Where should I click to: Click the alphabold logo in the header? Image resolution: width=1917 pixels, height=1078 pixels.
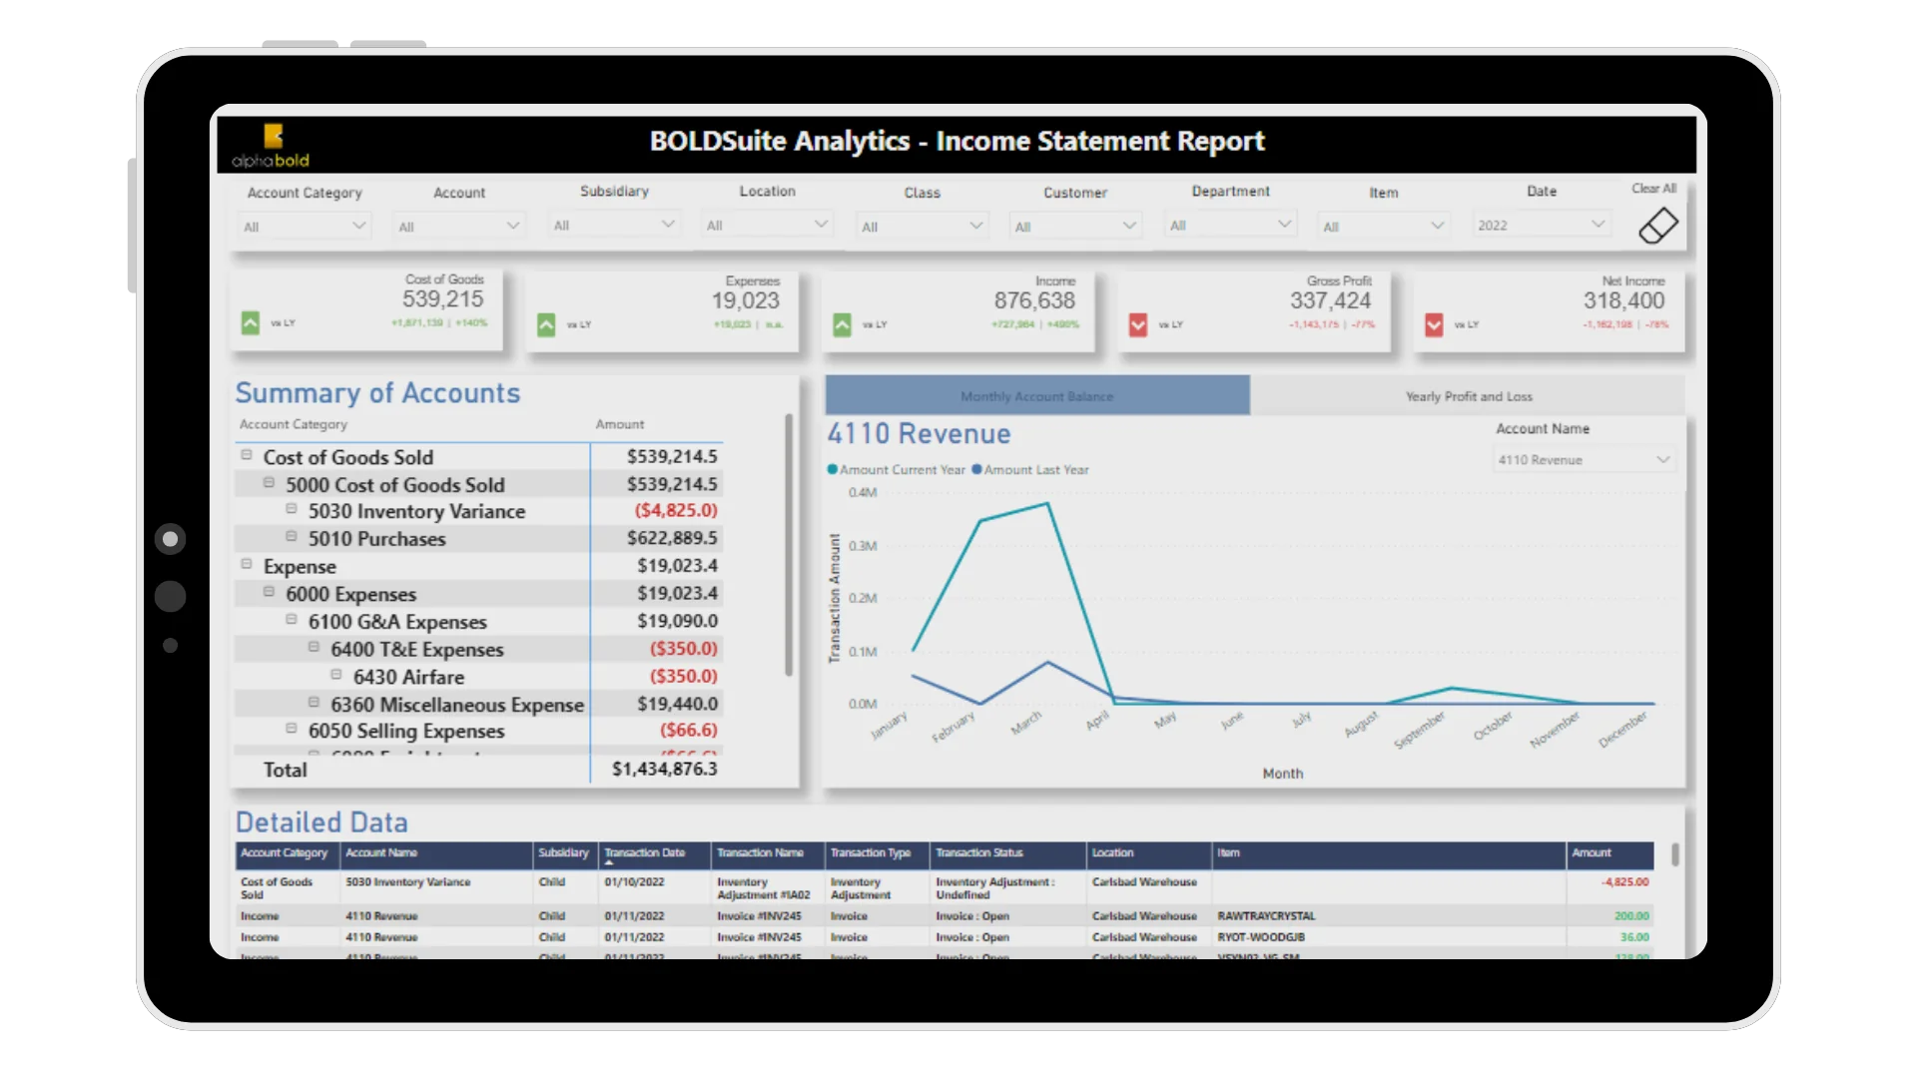click(x=271, y=146)
